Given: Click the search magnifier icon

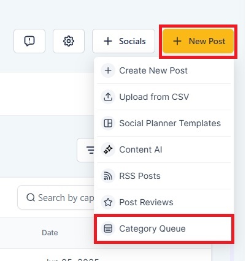Looking at the screenshot, I should tap(31, 197).
